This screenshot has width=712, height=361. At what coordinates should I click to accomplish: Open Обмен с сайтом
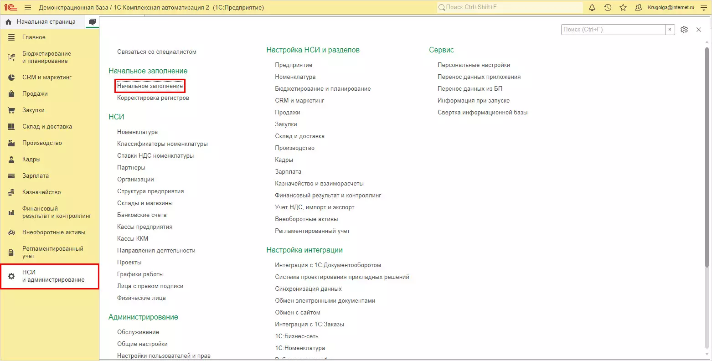(298, 313)
